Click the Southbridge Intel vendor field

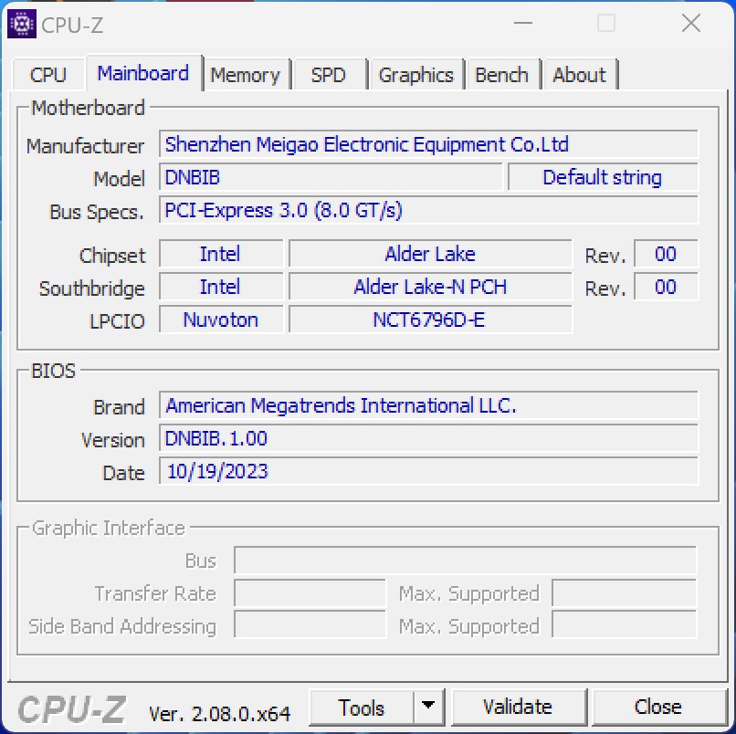[221, 287]
